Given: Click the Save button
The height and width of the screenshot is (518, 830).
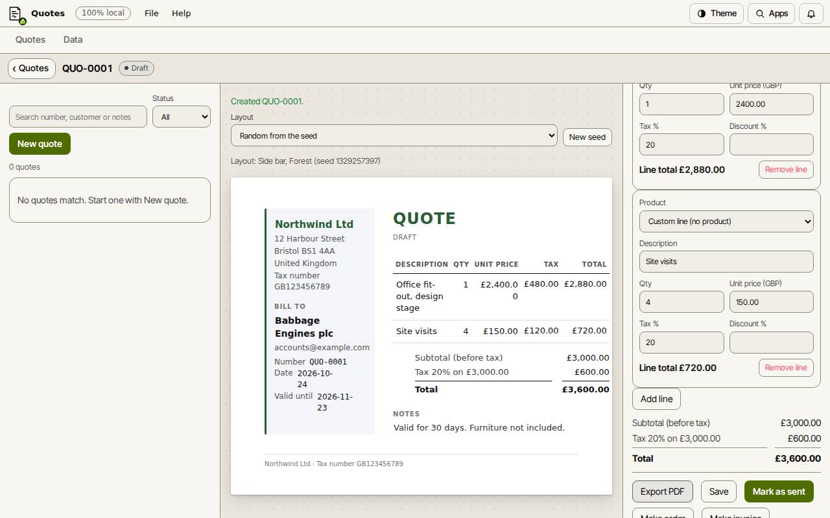Looking at the screenshot, I should [718, 491].
